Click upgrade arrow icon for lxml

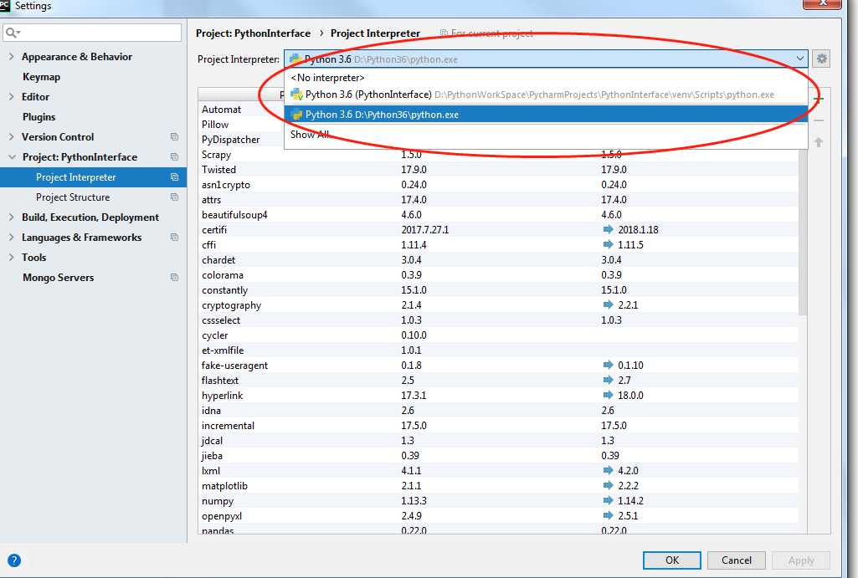click(x=608, y=470)
